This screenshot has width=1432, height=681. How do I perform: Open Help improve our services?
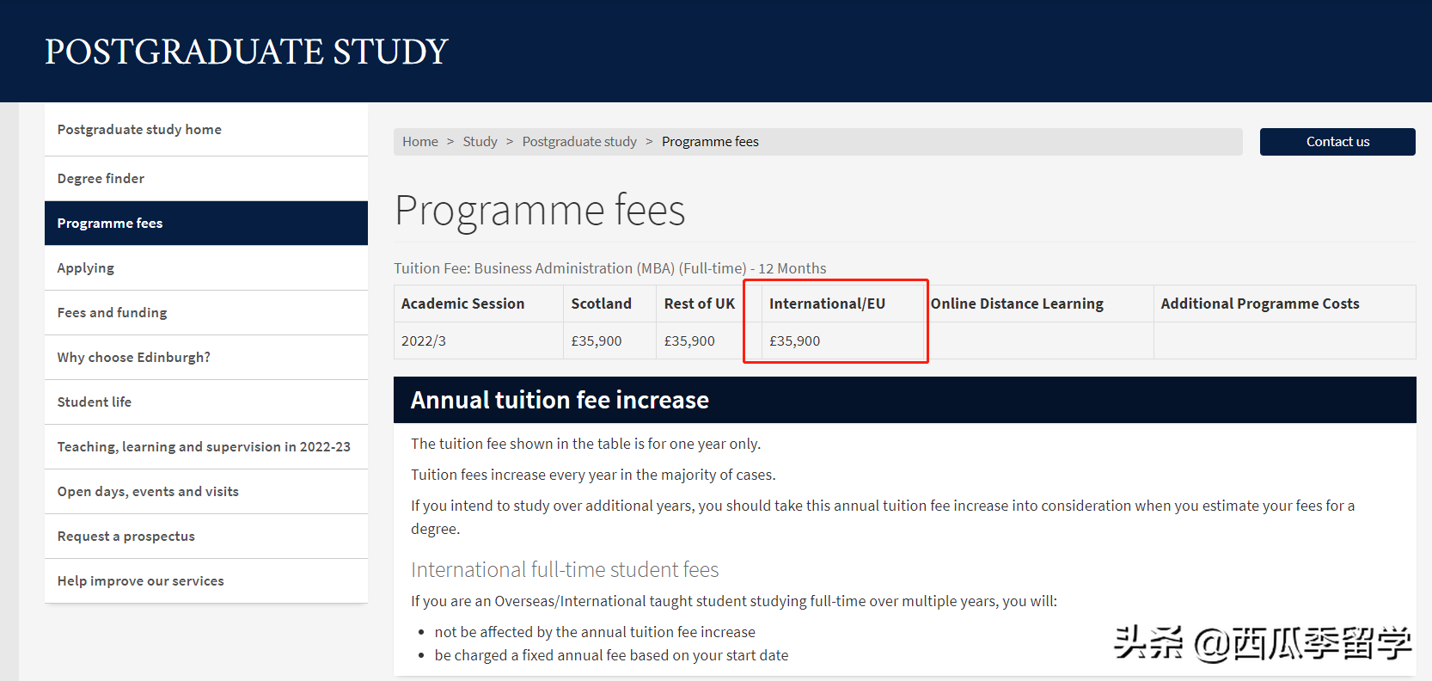coord(141,581)
